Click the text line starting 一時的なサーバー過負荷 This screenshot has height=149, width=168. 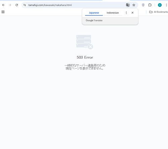click(85, 65)
